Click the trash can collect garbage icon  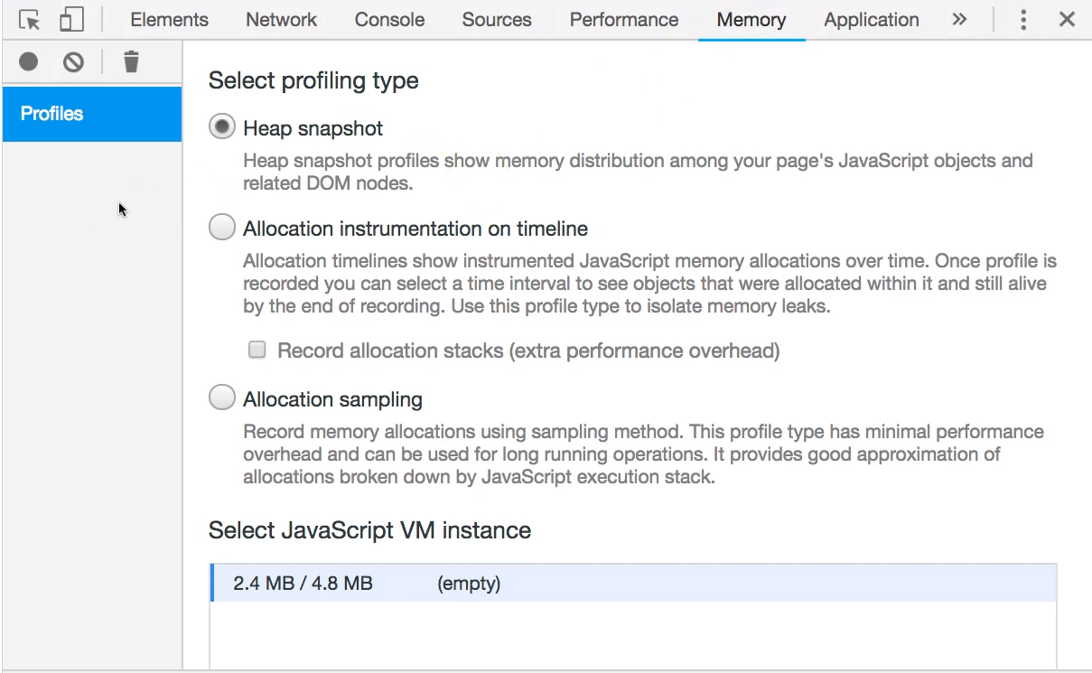[132, 61]
